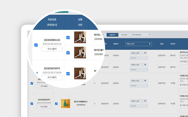Open green dress product thumbnail
This screenshot has width=188, height=117.
click(x=65, y=104)
